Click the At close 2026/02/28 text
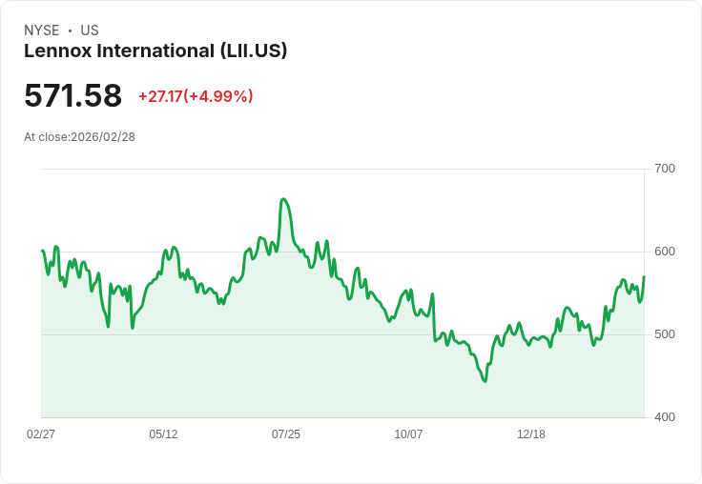702x484 pixels. (80, 137)
